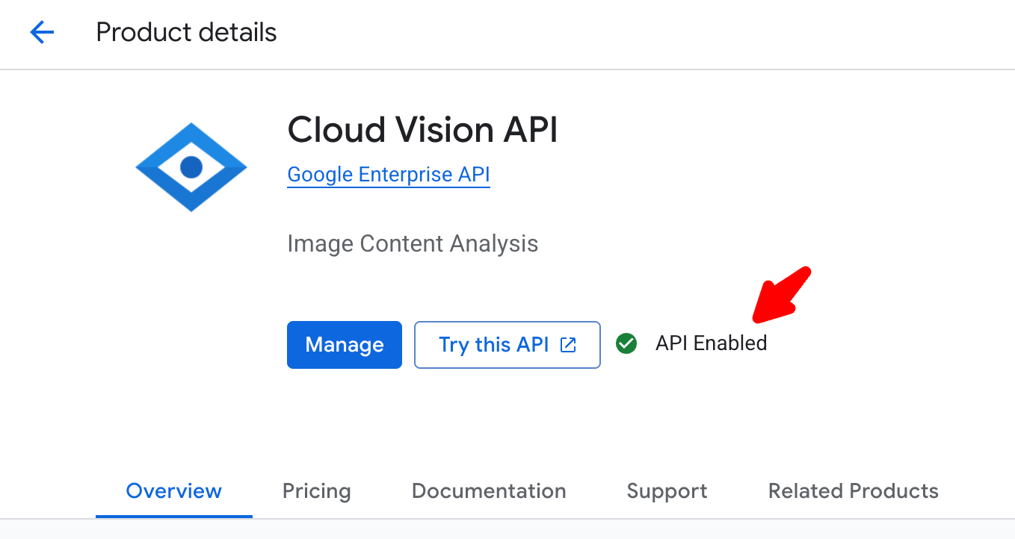Click the Product details page heading
The image size is (1015, 539).
click(x=187, y=33)
